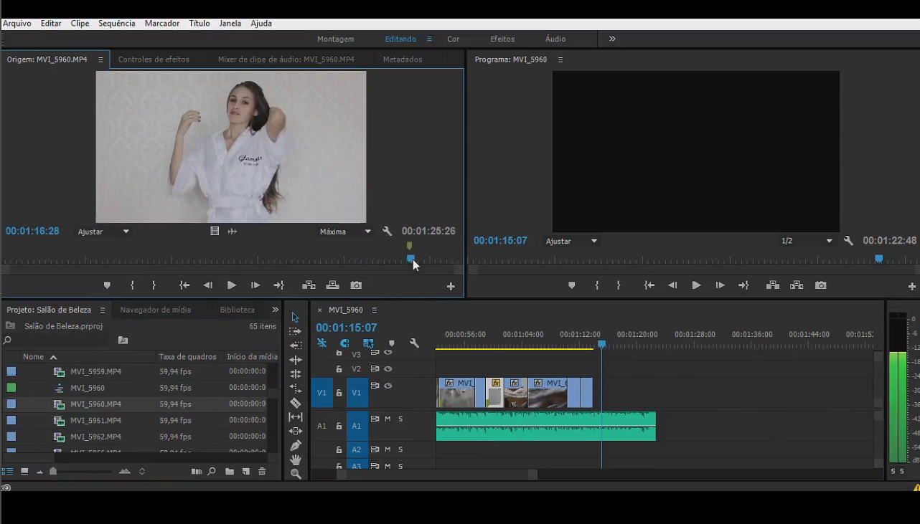The image size is (920, 524).
Task: Add marker in timeline header
Action: pyautogui.click(x=391, y=343)
